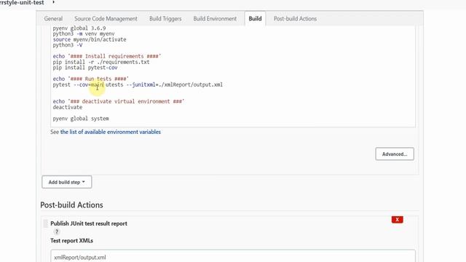Click the 'python3 -V' line

point(68,45)
